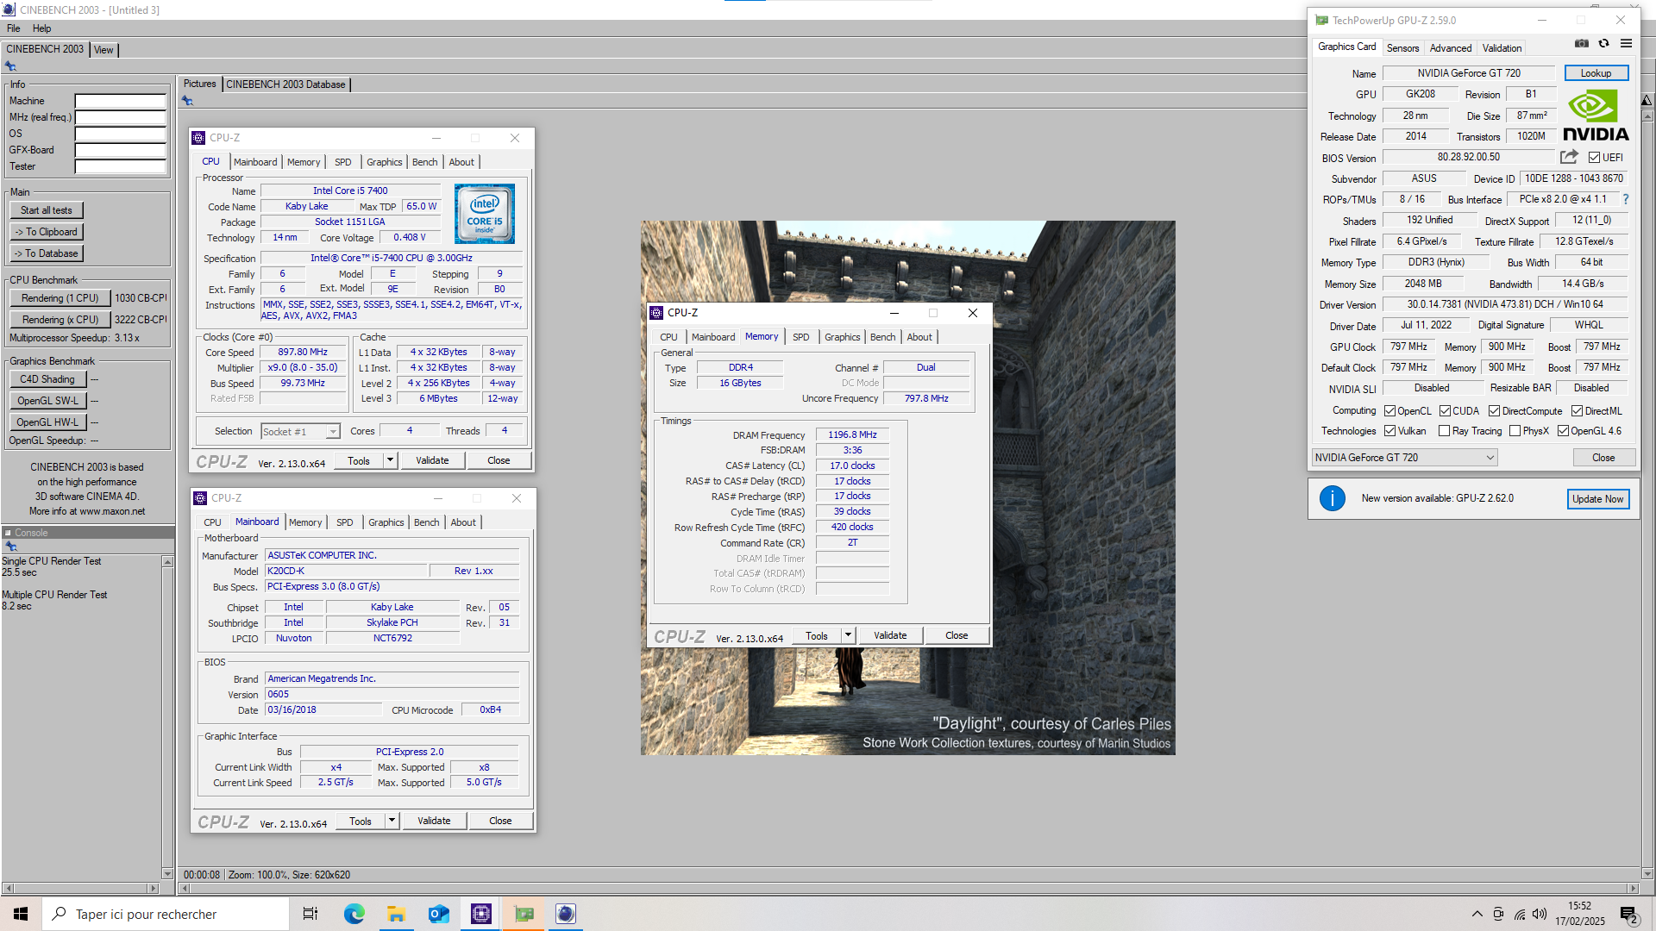
Task: Open the Tools dropdown arrow in CPU-Z Memory window
Action: pos(848,635)
